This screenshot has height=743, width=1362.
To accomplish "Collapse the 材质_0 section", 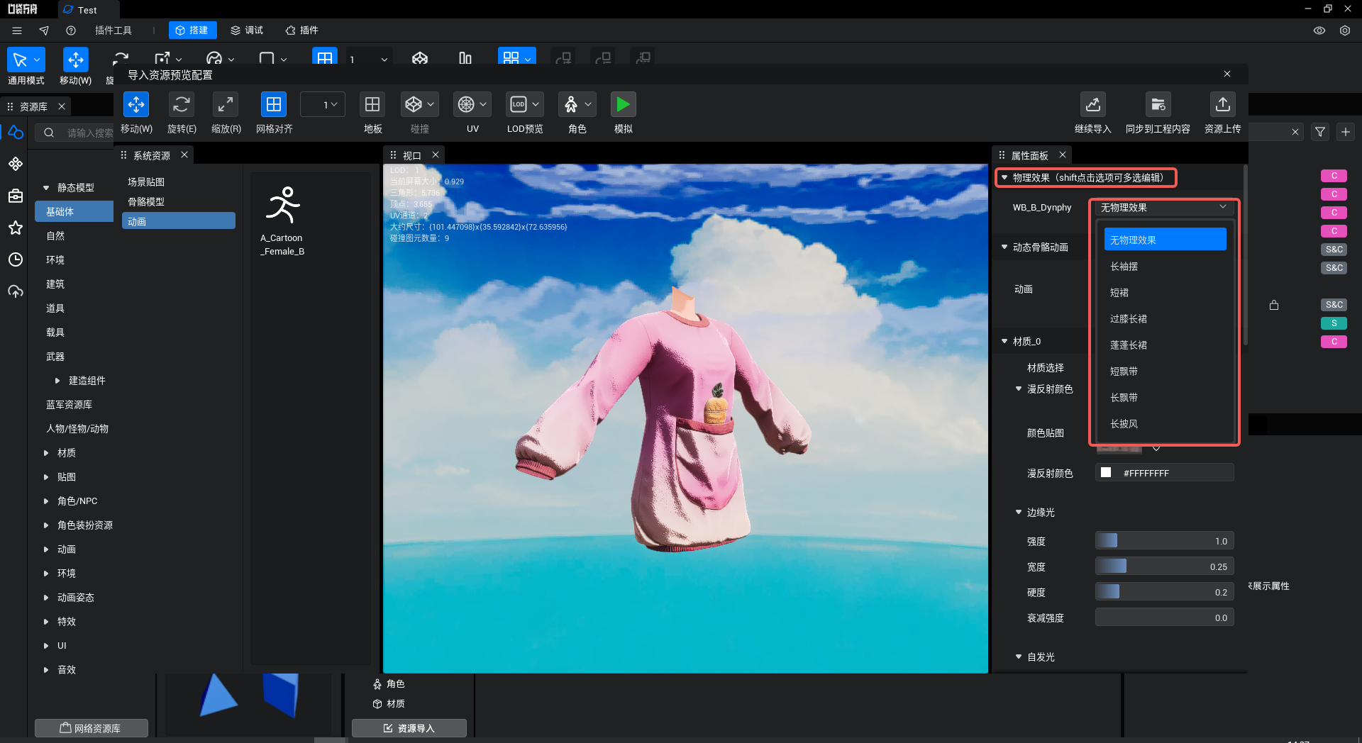I will coord(1004,341).
